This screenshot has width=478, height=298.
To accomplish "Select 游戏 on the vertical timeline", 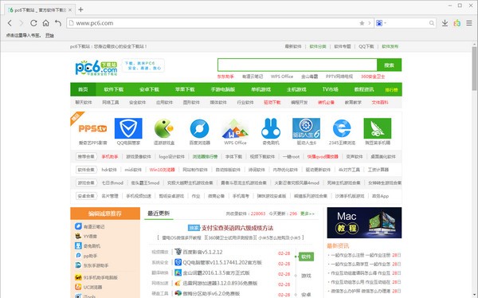I will pos(306,276).
